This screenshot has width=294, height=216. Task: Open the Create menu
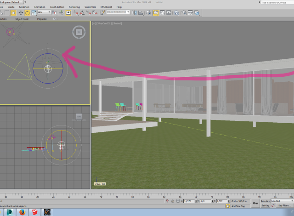point(11,7)
